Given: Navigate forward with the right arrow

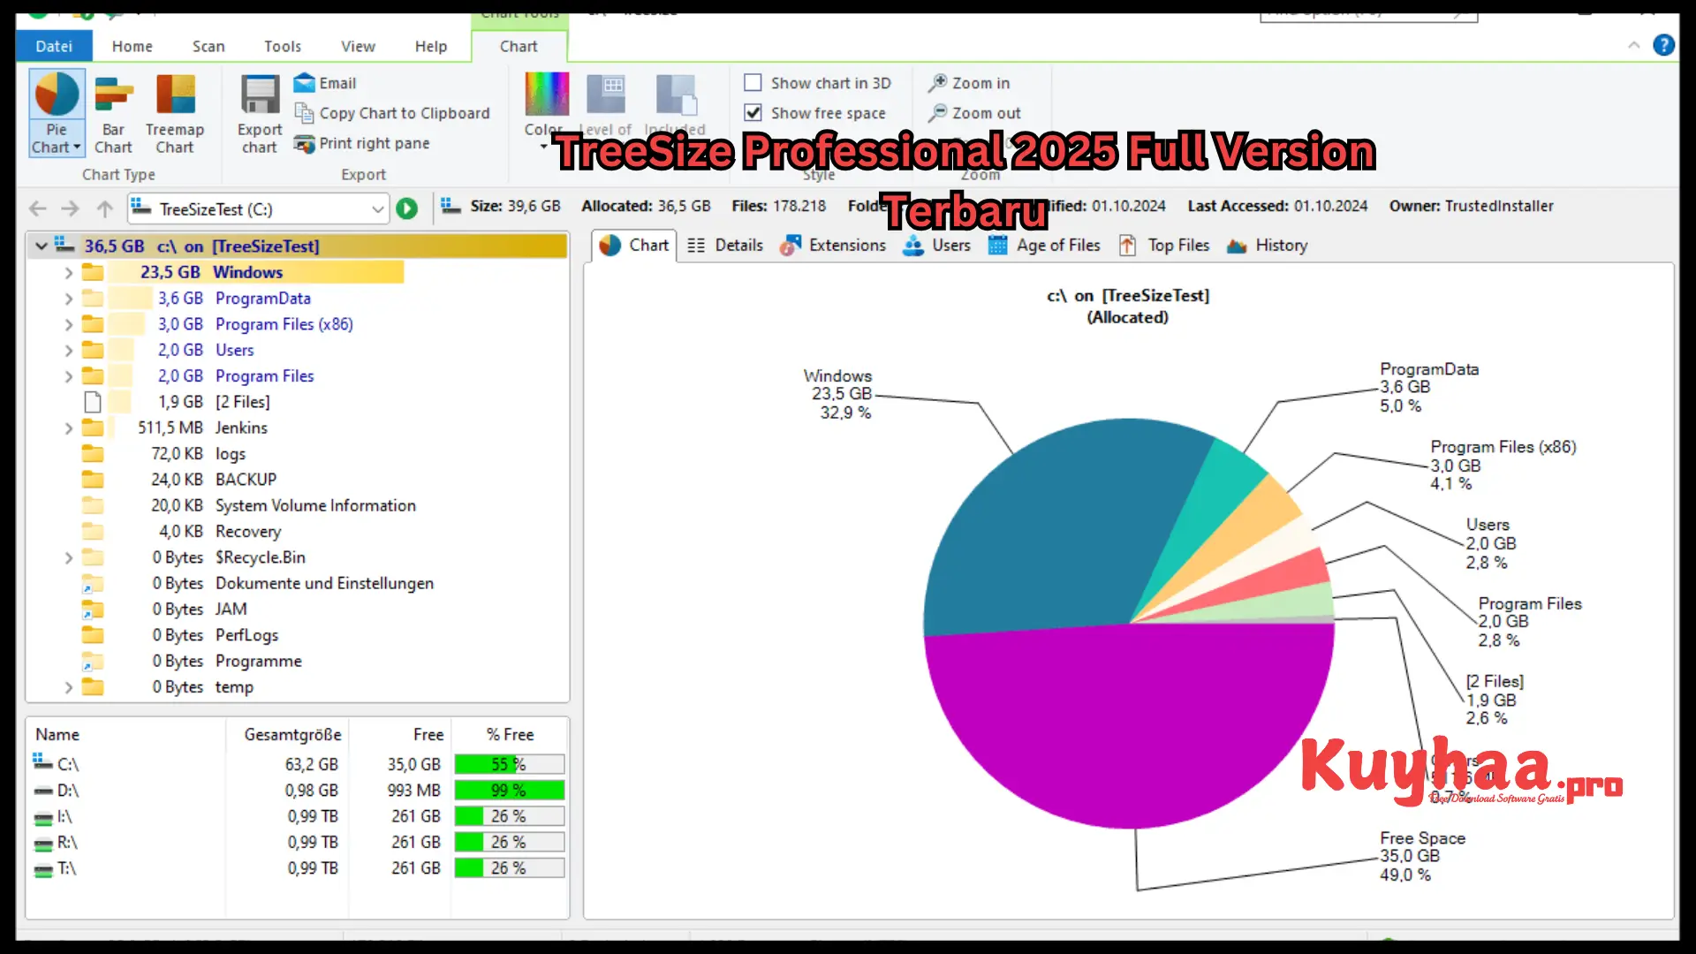Looking at the screenshot, I should 71,209.
